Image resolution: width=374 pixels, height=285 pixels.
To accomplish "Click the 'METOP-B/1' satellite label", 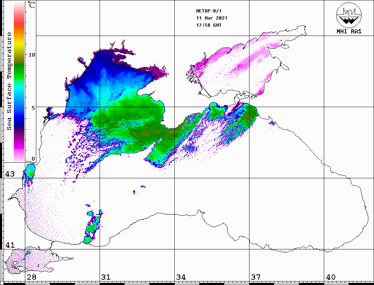I will pos(209,11).
